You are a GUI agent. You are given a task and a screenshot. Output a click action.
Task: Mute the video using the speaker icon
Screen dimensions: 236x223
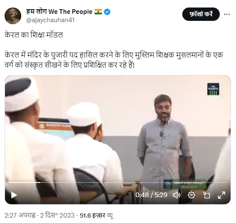[x=176, y=195]
